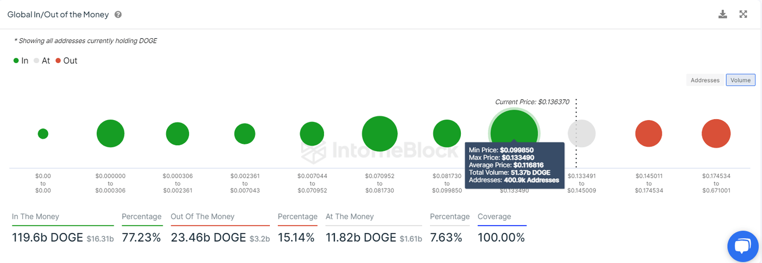Switch to the Addresses view
This screenshot has height=263, width=762.
point(705,80)
